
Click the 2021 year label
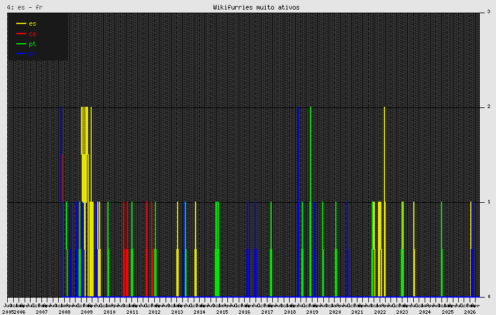point(357,312)
